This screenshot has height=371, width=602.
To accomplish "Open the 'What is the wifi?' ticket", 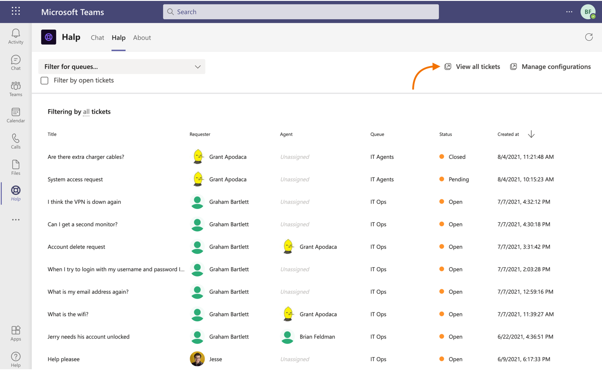I will tap(68, 314).
